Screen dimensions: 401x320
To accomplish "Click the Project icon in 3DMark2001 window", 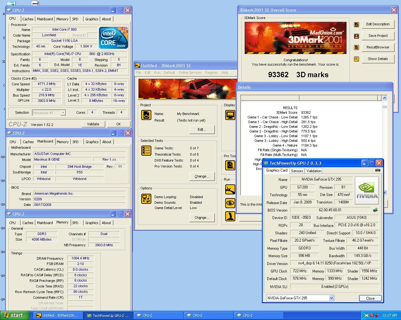I will (146, 115).
